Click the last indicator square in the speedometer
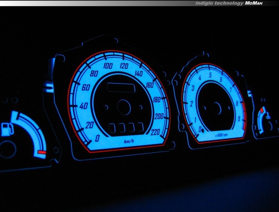 [x=140, y=127]
